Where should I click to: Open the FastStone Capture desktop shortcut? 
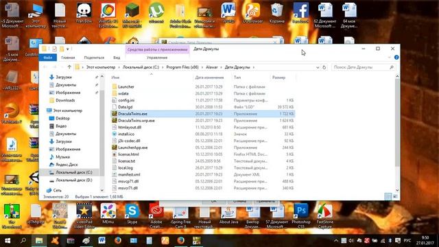click(x=324, y=216)
